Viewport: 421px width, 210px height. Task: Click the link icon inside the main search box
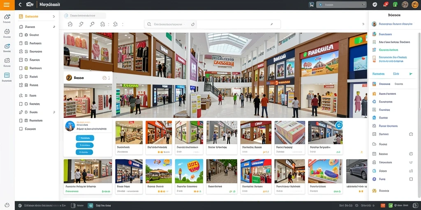pyautogui.click(x=192, y=24)
